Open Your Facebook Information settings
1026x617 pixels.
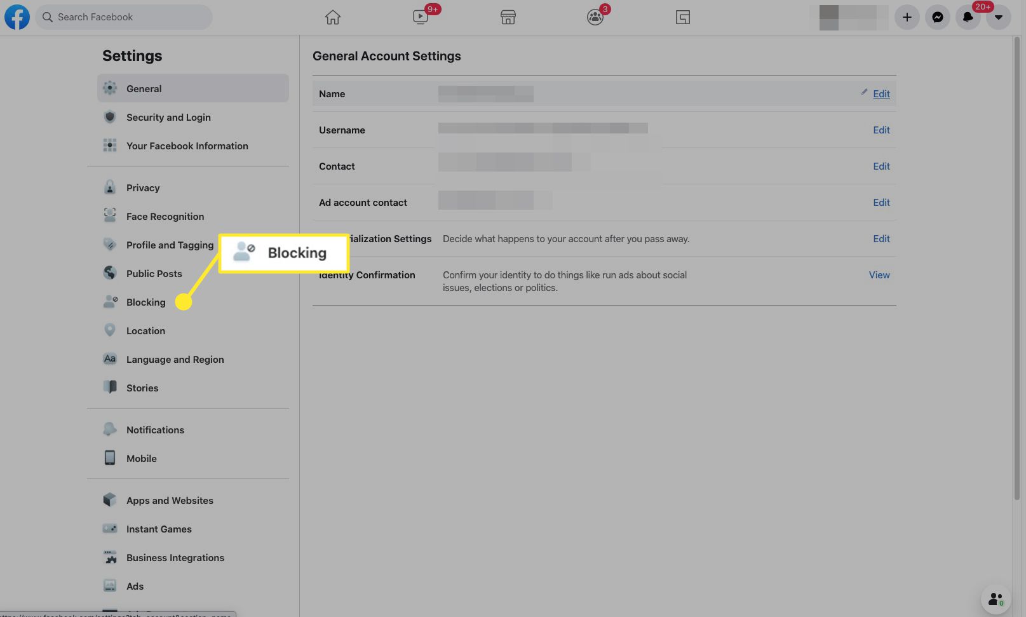[x=193, y=146]
